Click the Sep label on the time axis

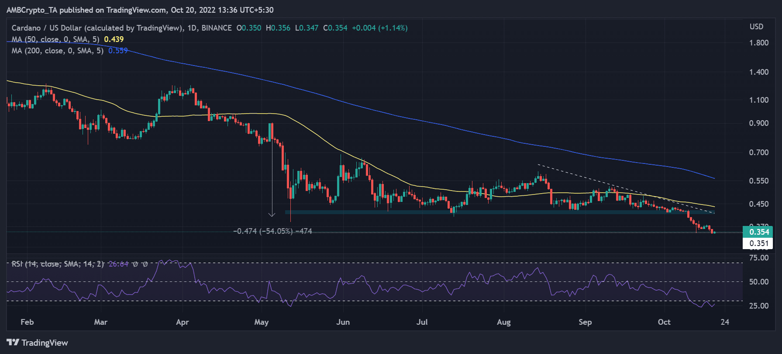585,322
